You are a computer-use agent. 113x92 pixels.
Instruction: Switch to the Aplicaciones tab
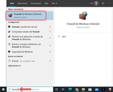point(22,3)
